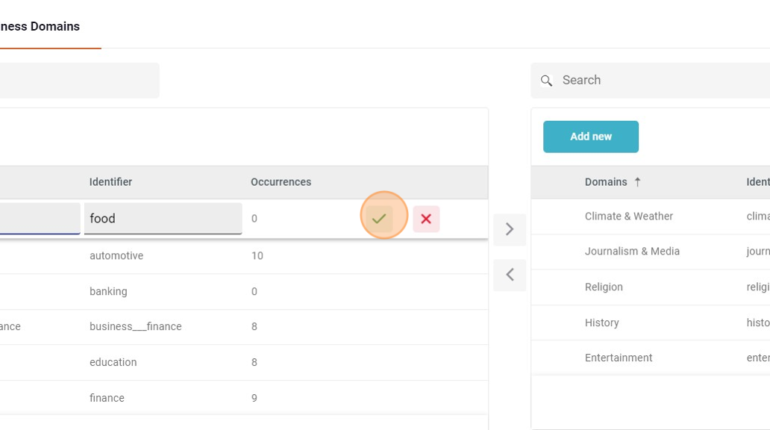
Task: Click the Add new button
Action: (x=590, y=137)
